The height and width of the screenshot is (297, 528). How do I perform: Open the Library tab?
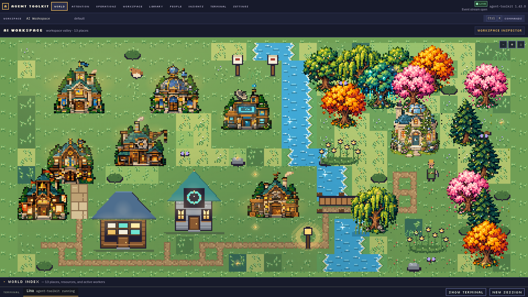click(156, 6)
